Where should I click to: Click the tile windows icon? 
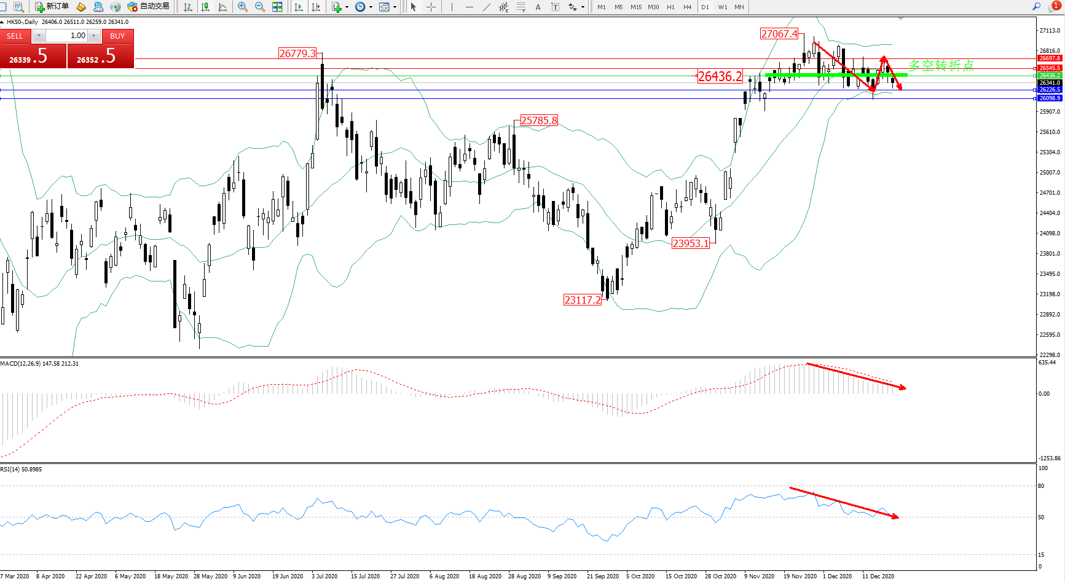277,7
